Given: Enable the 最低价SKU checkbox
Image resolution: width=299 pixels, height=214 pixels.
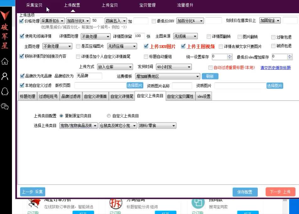Looking at the screenshot, I should tap(154, 21).
